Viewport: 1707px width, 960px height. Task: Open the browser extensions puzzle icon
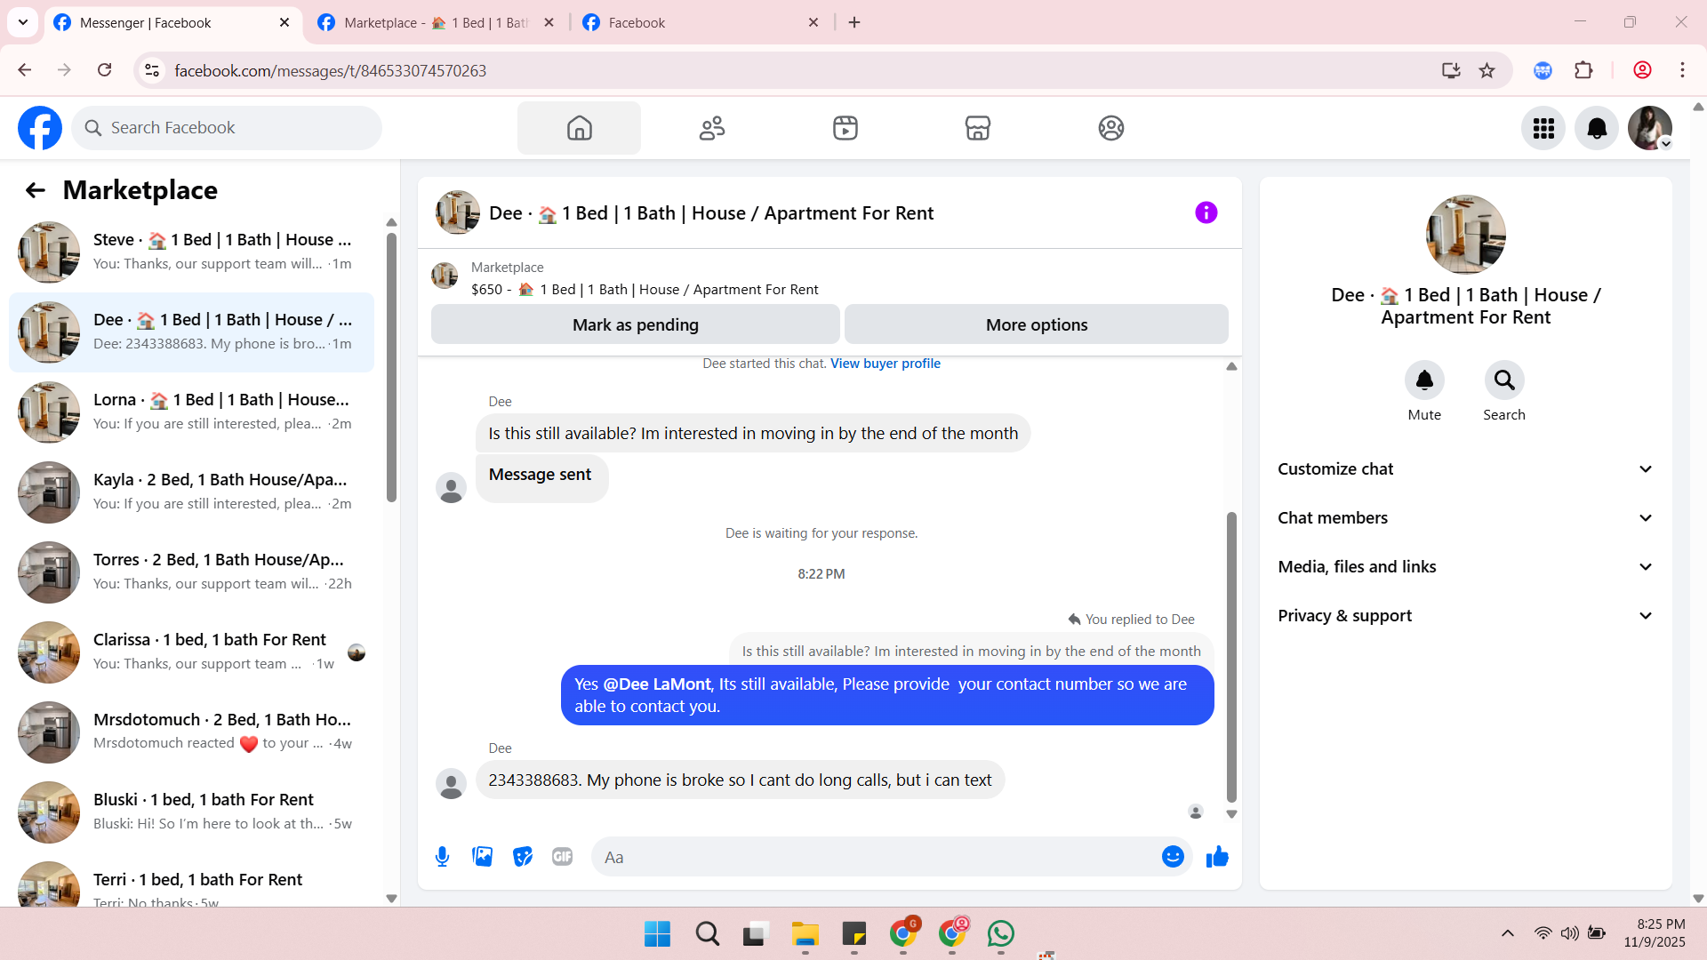coord(1583,70)
